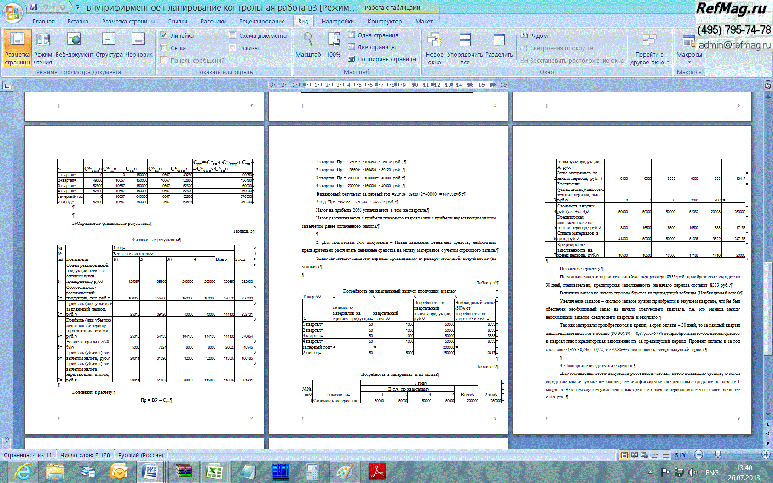The image size is (773, 483).
Task: Click the Новое окно icon
Action: 434,40
